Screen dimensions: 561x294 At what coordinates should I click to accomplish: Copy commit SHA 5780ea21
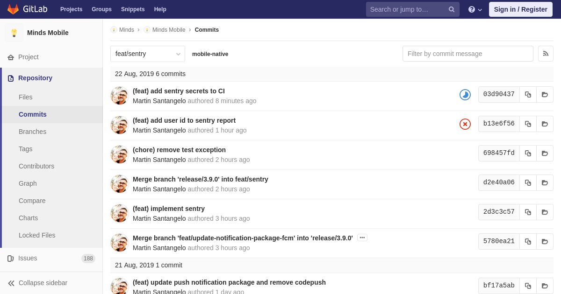coord(528,241)
